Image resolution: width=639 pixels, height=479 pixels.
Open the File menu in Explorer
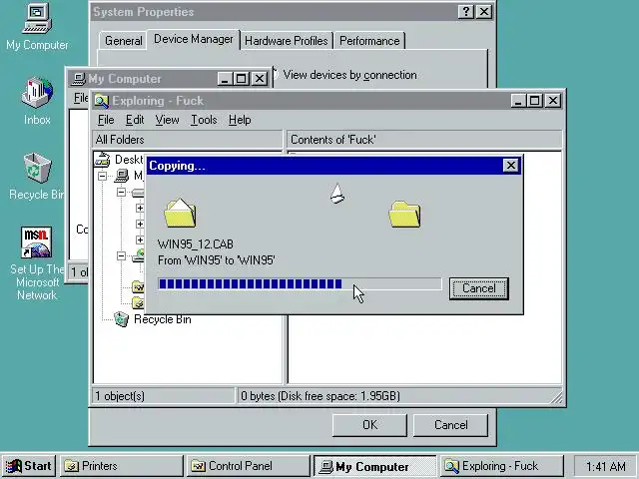[x=106, y=120]
